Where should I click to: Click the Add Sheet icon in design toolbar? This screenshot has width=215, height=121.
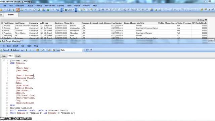[80, 10]
